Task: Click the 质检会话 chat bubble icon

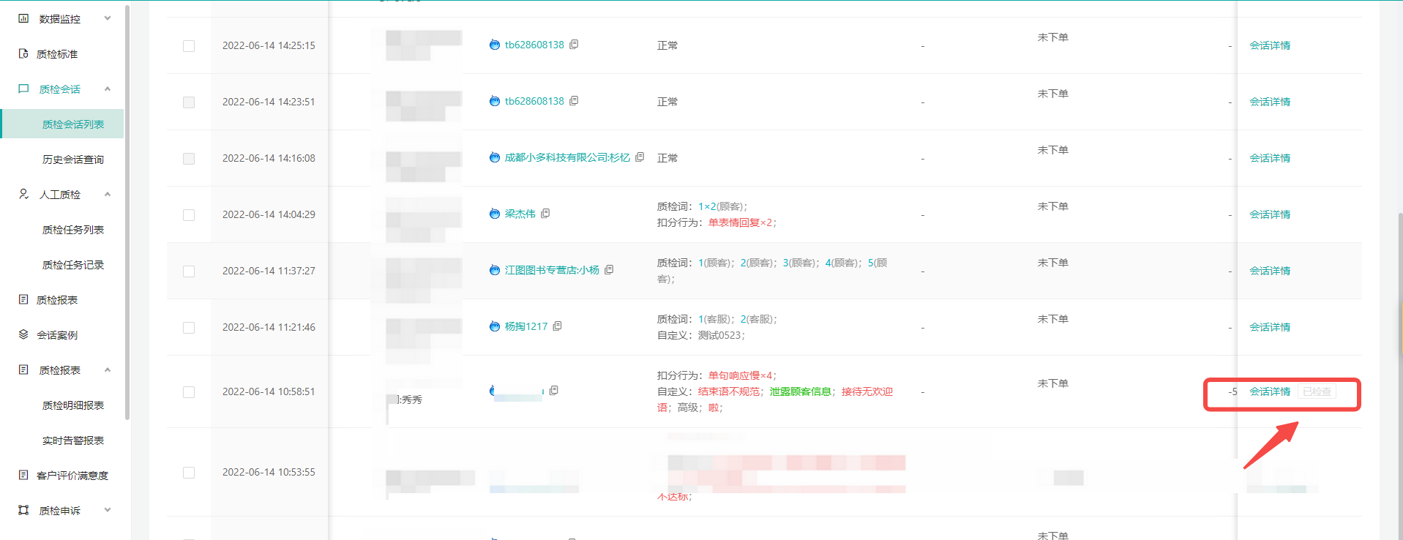Action: 23,89
